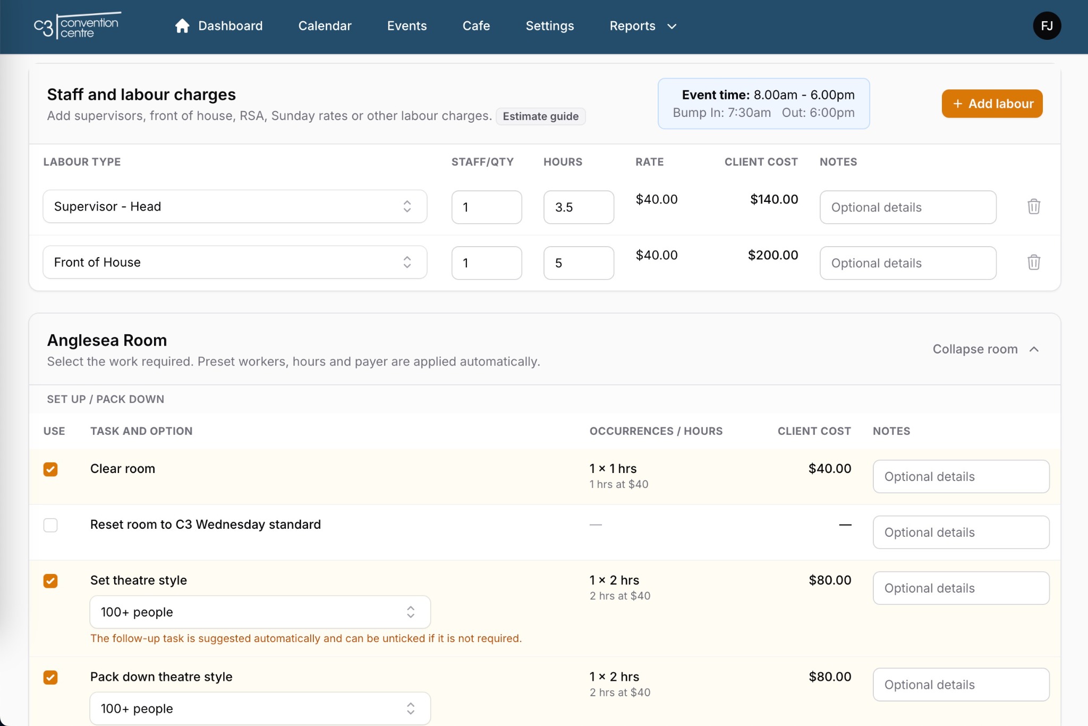Click notes field for Reset room row
The height and width of the screenshot is (726, 1088).
click(x=961, y=533)
